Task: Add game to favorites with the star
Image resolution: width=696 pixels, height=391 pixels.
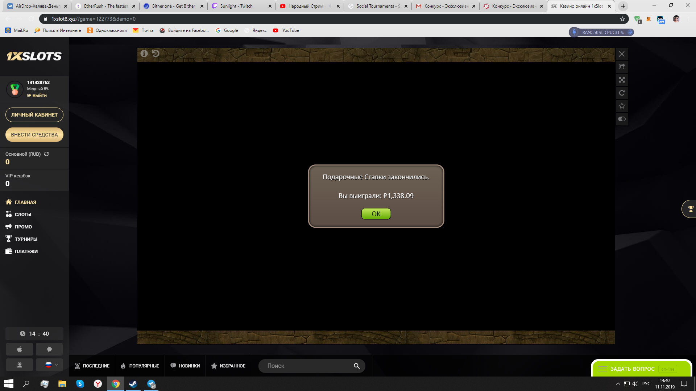Action: [622, 106]
